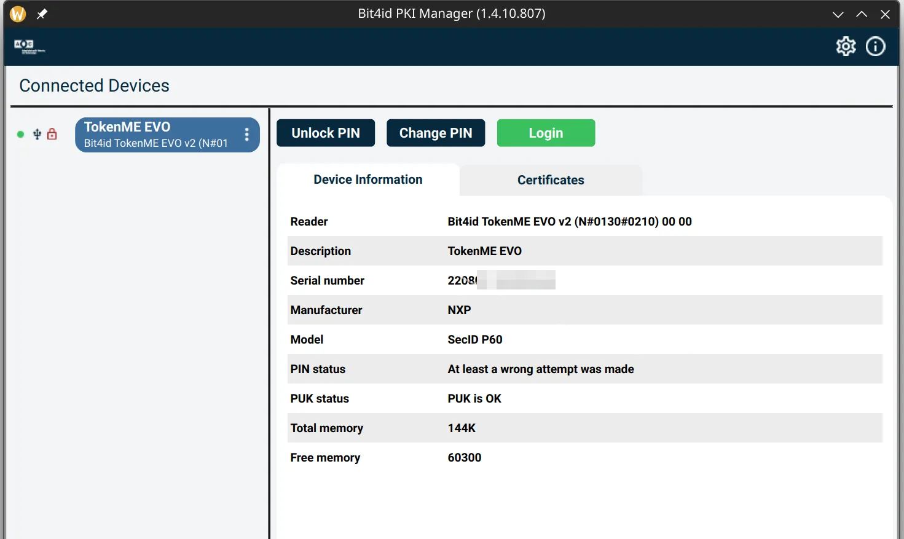This screenshot has height=539, width=904.
Task: Click the 'Manufacturer' label
Action: pos(326,310)
